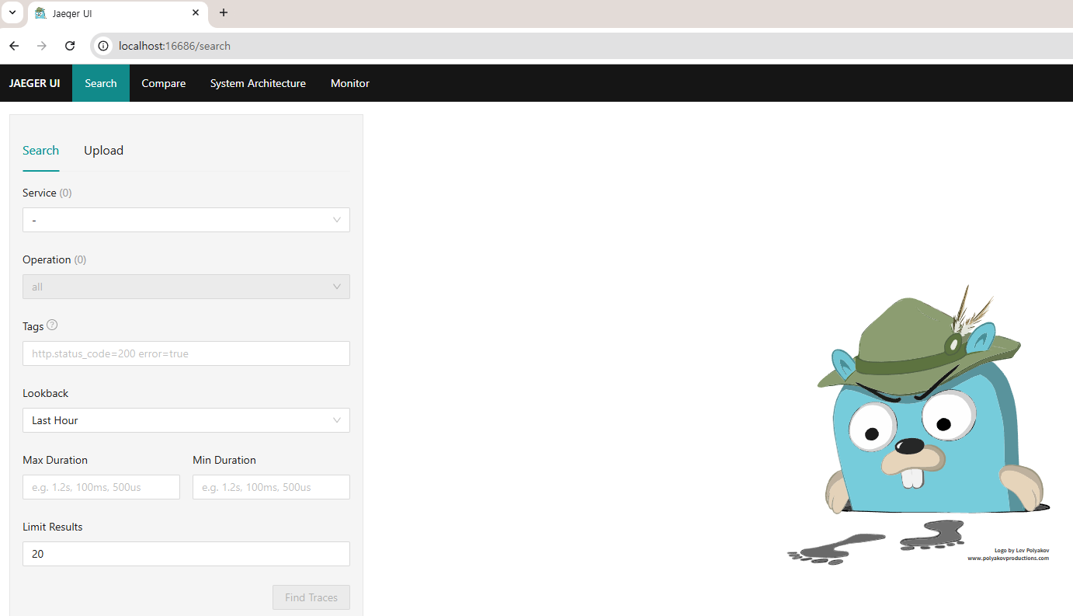
Task: Click the Min Duration label
Action: [x=224, y=460]
